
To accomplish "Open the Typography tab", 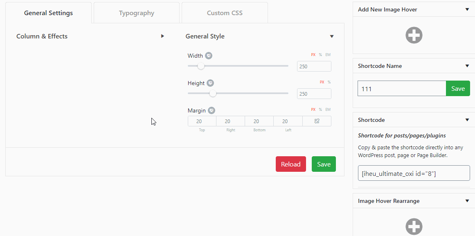I will point(137,13).
